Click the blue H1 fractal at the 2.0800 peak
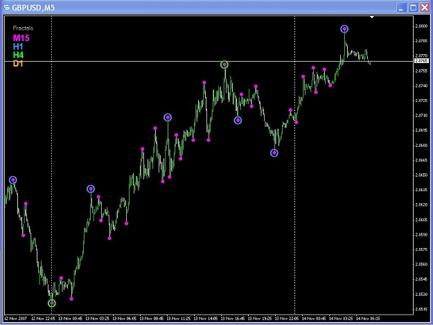Viewport: 433px width, 325px height. [x=344, y=29]
